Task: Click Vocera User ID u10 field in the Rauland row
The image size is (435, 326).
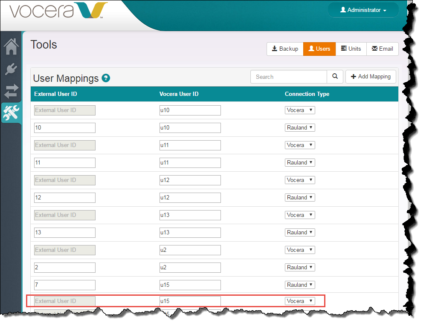Action: [x=190, y=128]
